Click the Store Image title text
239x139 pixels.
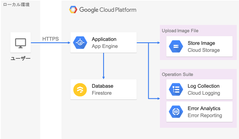(201, 43)
